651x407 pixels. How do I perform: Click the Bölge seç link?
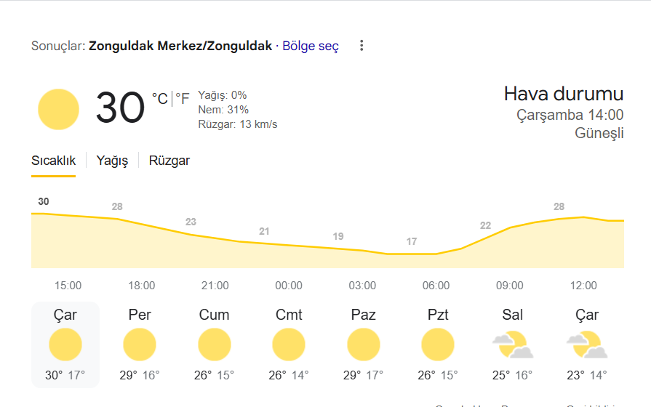point(311,46)
